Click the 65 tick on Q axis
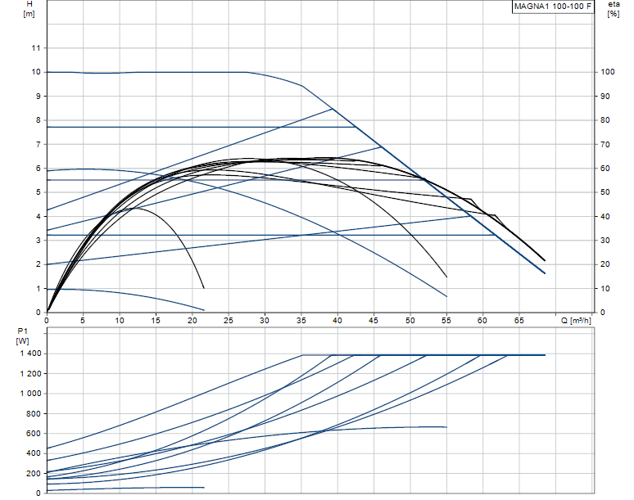 point(519,321)
